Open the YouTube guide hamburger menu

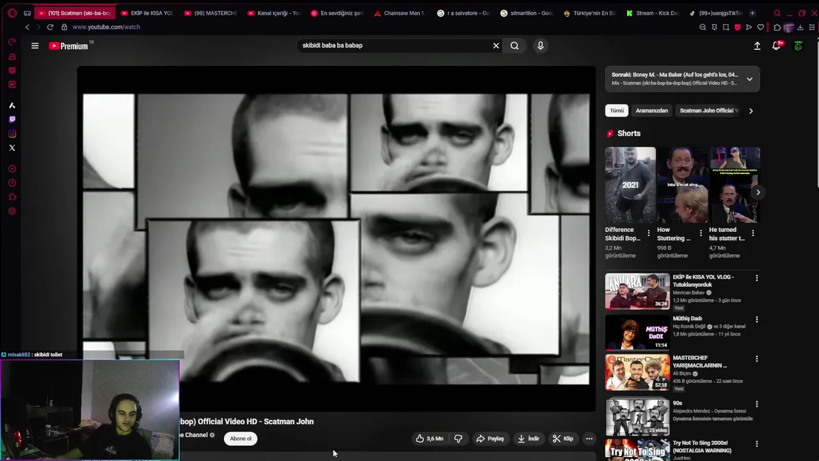(x=35, y=45)
